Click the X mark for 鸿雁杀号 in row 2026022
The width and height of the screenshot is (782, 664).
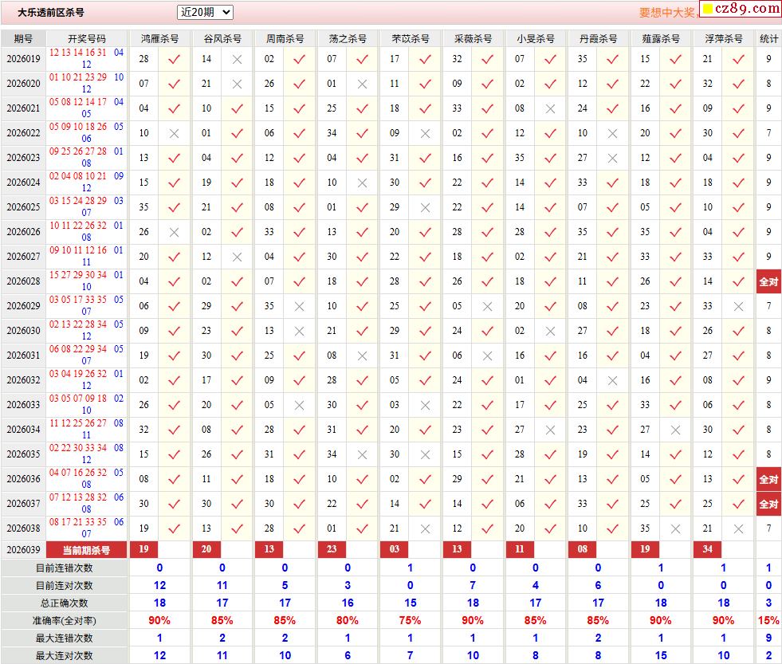pyautogui.click(x=175, y=133)
